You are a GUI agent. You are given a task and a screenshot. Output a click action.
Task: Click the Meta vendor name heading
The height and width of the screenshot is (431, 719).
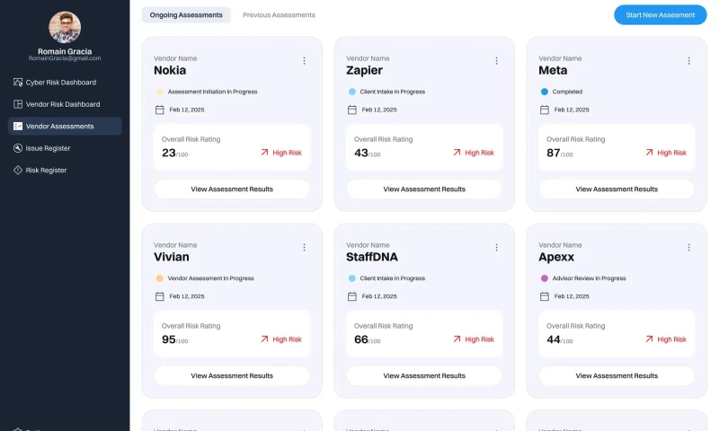553,71
